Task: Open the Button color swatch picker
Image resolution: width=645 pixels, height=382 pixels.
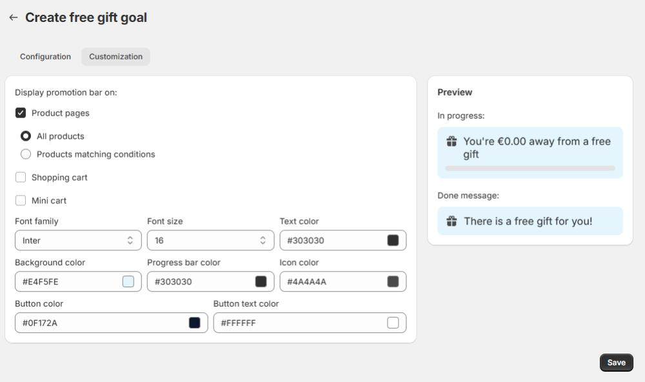Action: click(194, 323)
